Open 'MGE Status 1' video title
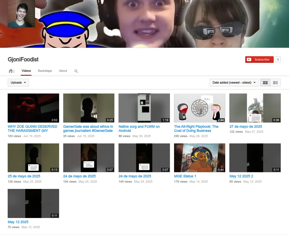This screenshot has width=289, height=235. (185, 176)
